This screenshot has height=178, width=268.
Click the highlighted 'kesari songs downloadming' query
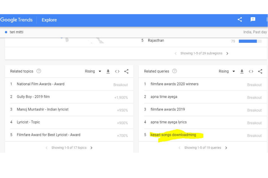point(173,135)
